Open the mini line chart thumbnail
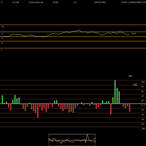Image resolution: width=146 pixels, height=146 pixels. click(x=72, y=140)
